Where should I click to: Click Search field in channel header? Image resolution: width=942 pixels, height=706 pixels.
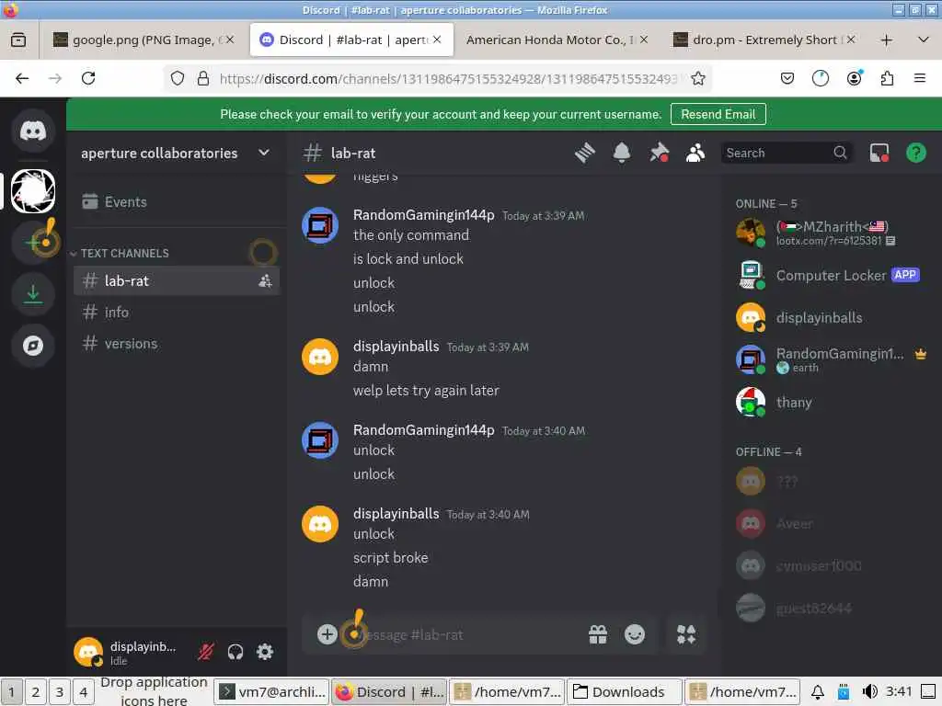pos(786,154)
